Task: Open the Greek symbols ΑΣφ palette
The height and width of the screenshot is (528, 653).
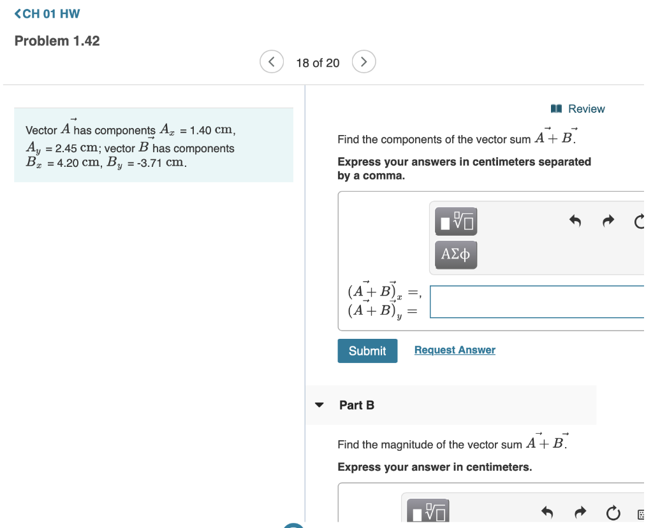Action: pos(455,254)
